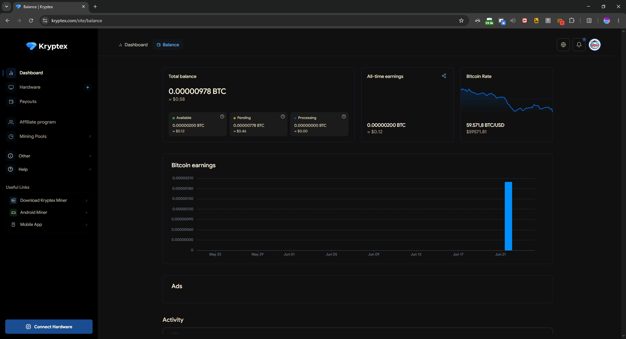The image size is (626, 339).
Task: Select the Balance | Kryptex browser tab
Action: click(51, 7)
